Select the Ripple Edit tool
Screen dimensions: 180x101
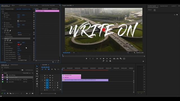coord(37,71)
